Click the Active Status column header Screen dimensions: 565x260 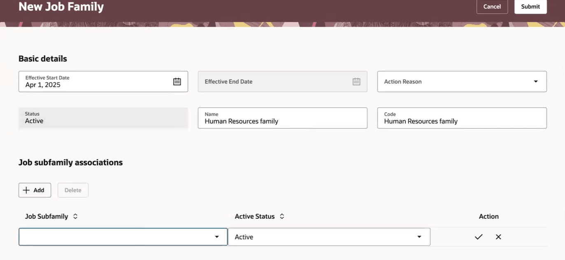[255, 216]
